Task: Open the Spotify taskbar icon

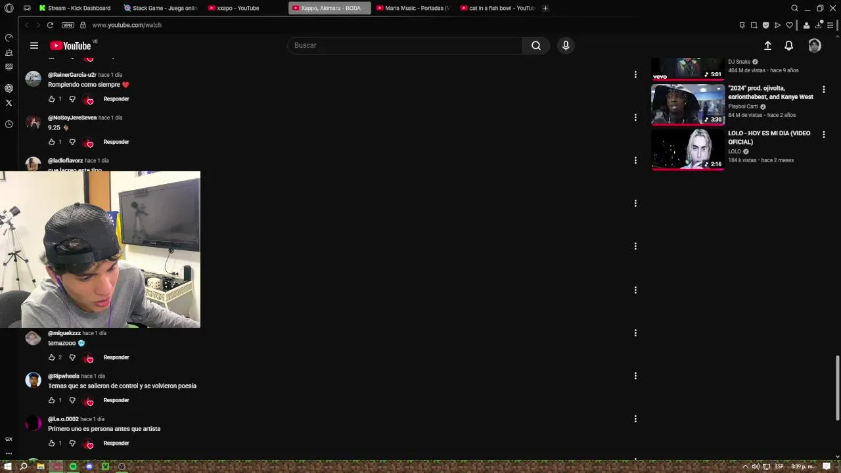Action: tap(73, 466)
